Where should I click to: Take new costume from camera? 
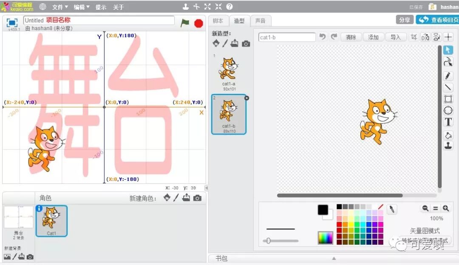click(246, 44)
